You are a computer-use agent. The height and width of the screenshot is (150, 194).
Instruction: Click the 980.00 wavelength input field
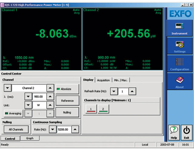[39, 96]
